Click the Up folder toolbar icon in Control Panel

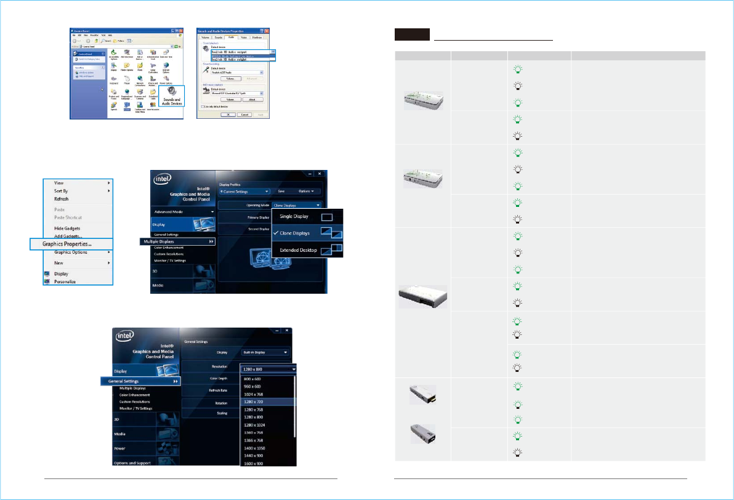(97, 41)
